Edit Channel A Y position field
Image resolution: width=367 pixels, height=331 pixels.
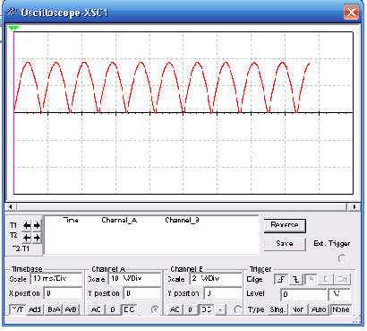141,293
